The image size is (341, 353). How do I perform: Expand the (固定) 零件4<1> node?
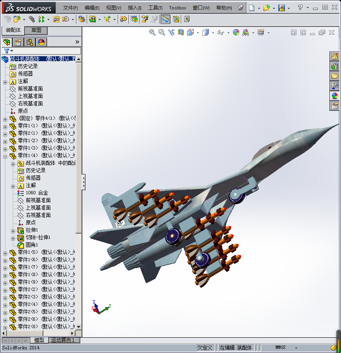tap(5, 119)
